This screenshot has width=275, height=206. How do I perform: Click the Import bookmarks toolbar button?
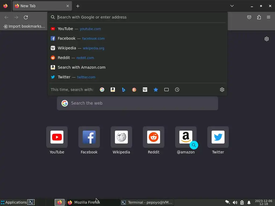[24, 26]
